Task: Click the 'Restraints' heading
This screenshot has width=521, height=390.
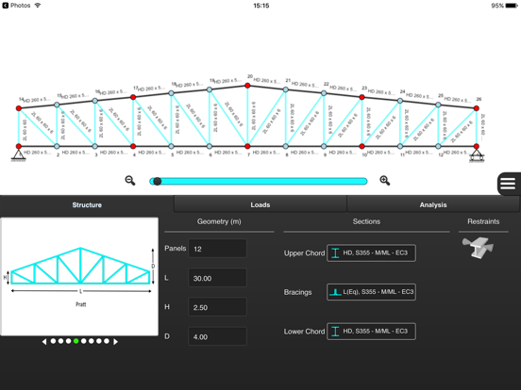Action: (483, 221)
